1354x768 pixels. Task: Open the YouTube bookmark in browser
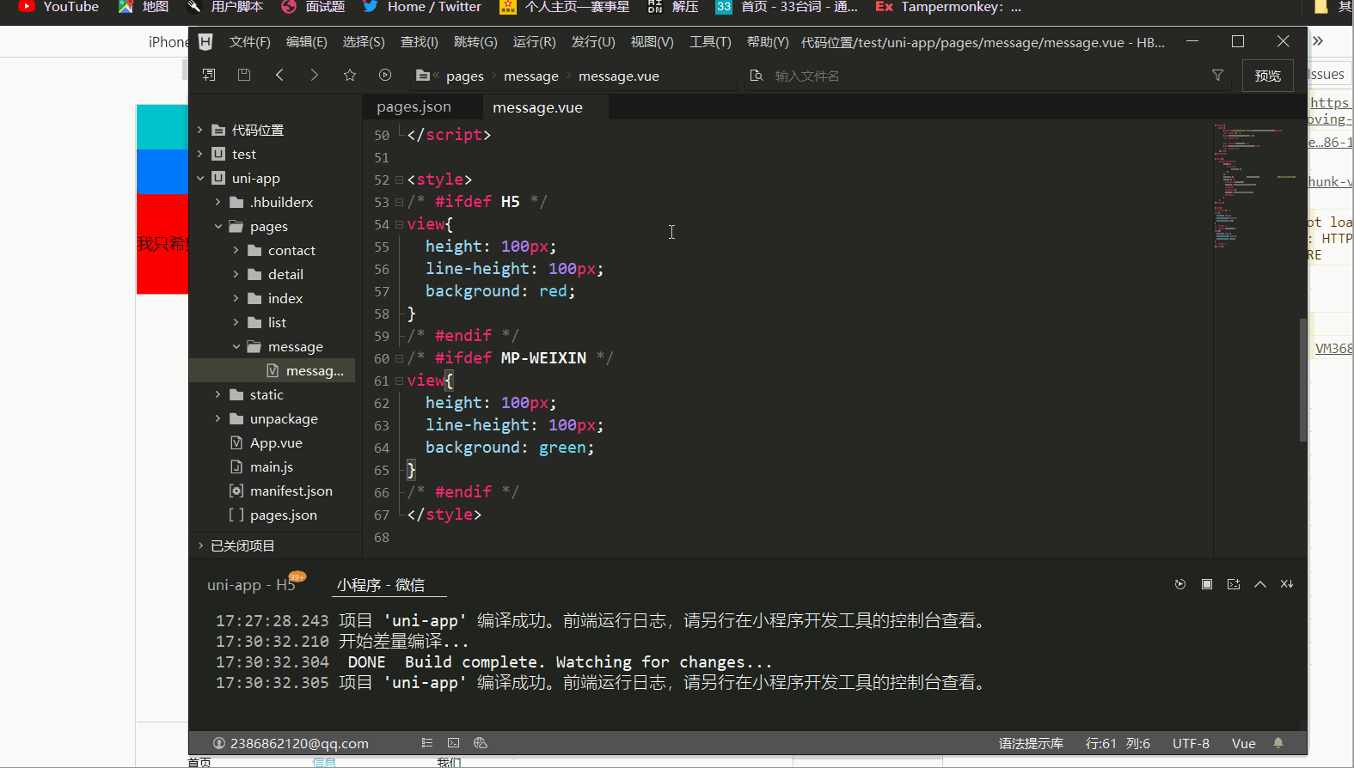58,7
